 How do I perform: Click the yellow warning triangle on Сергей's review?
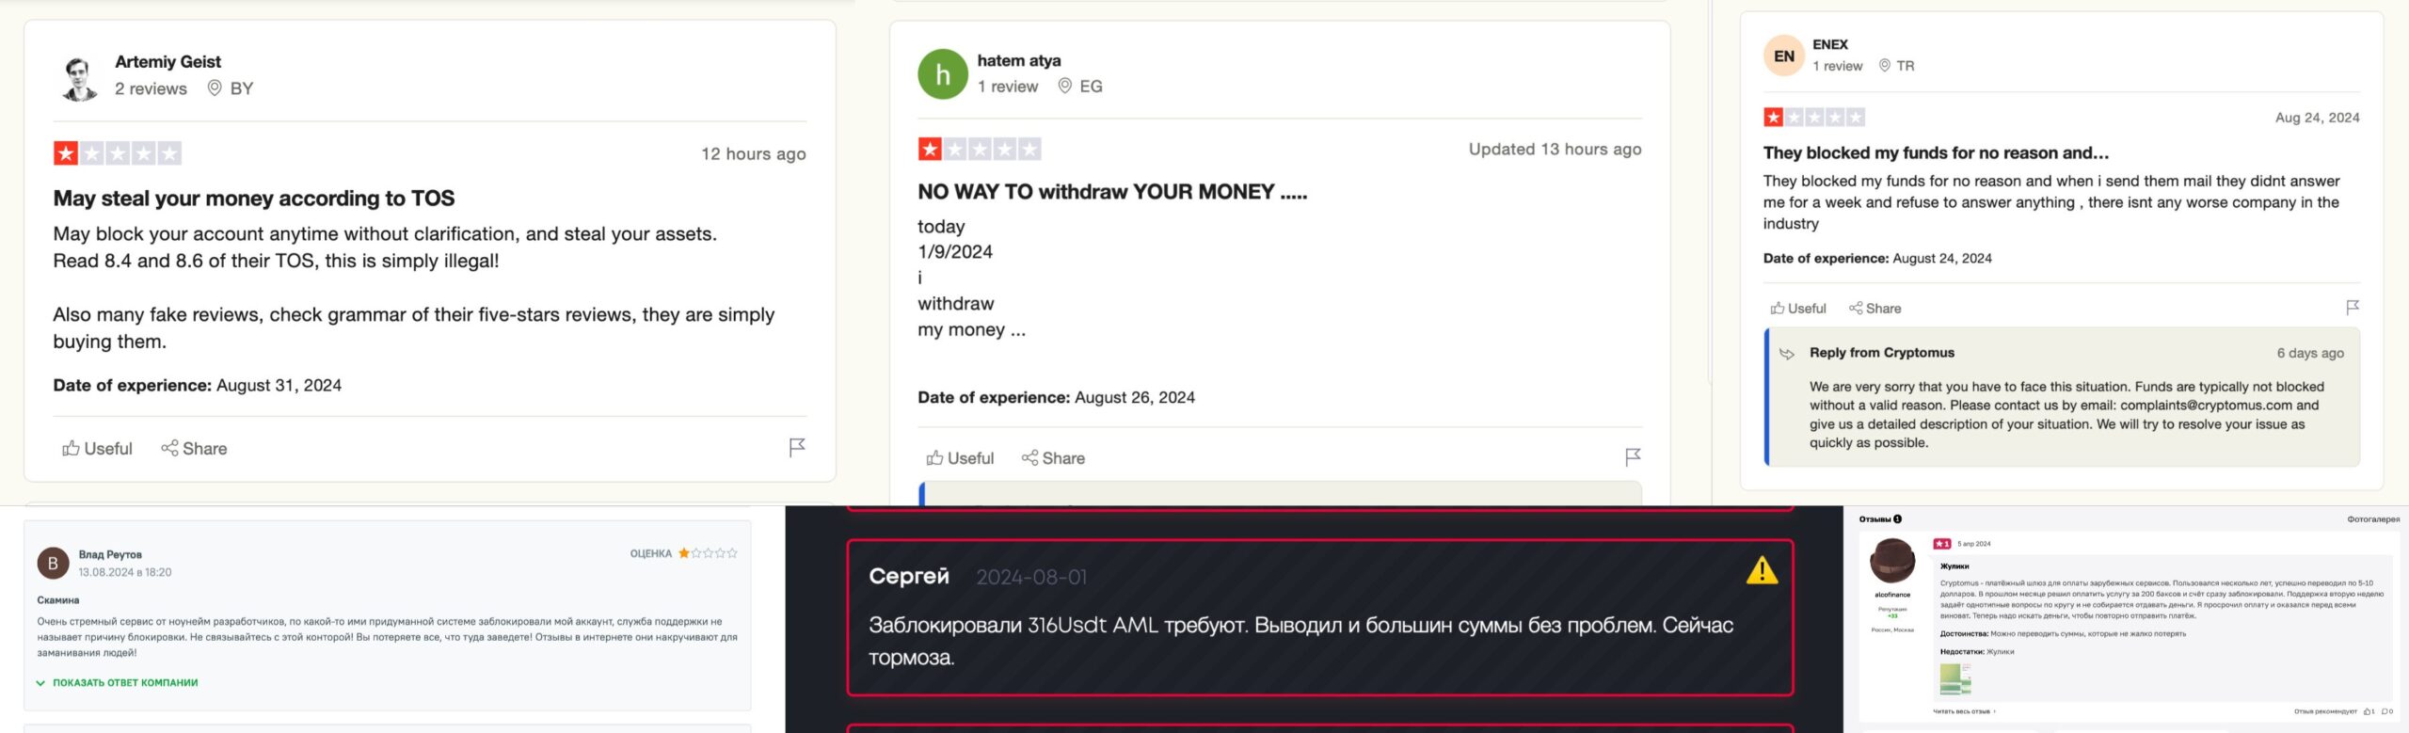(1762, 570)
